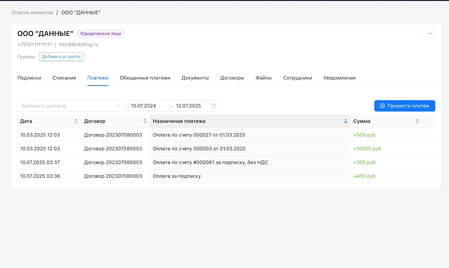Click Договор 202307080003 in +500 руб row
449x268 pixels.
coord(113,135)
